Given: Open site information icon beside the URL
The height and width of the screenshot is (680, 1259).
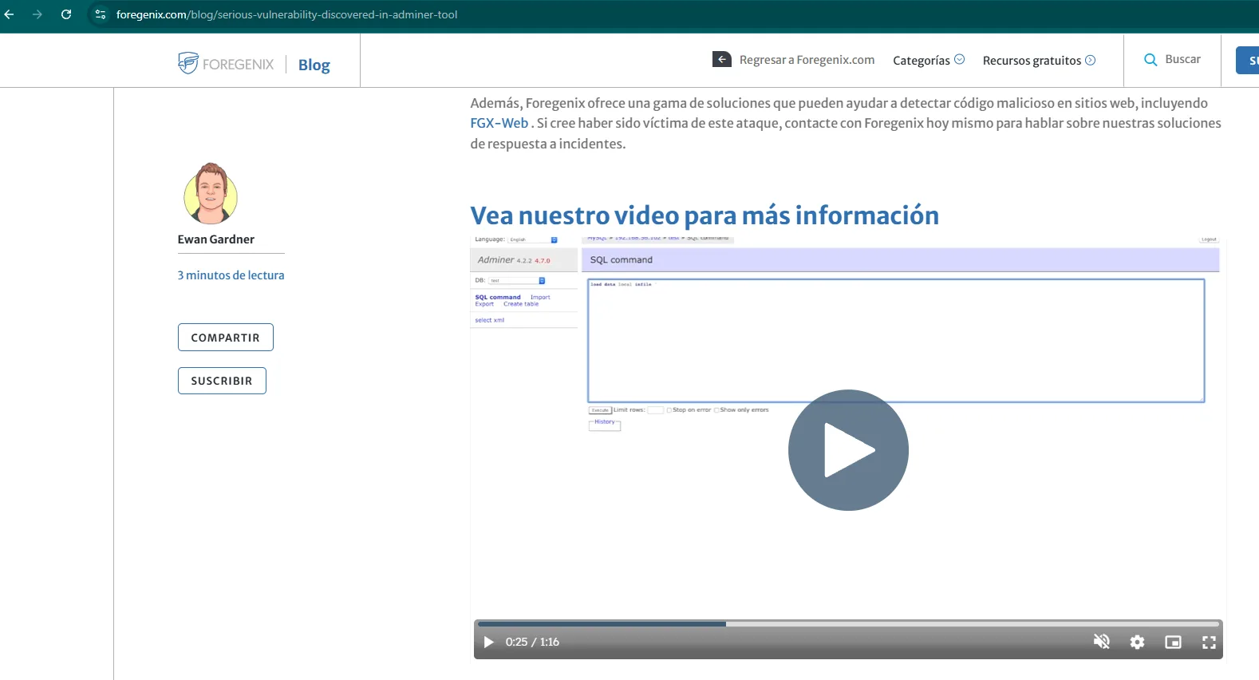Looking at the screenshot, I should 101,14.
